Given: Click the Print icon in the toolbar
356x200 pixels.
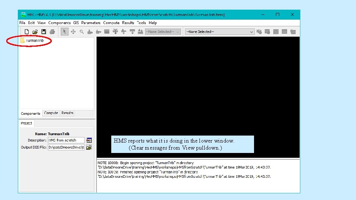Looking at the screenshot, I should (x=52, y=32).
